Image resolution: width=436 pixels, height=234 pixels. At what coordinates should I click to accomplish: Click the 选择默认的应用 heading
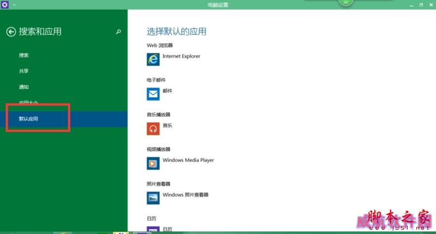point(177,31)
